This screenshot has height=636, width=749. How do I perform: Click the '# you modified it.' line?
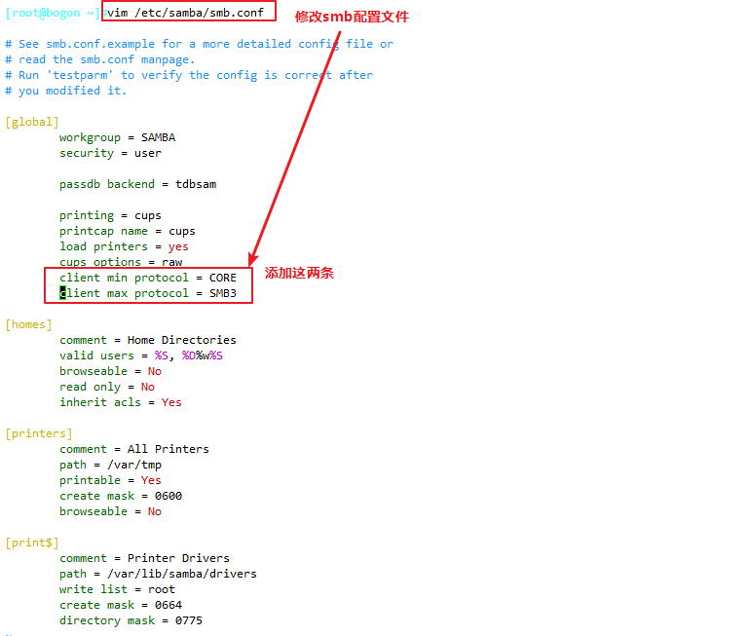66,91
